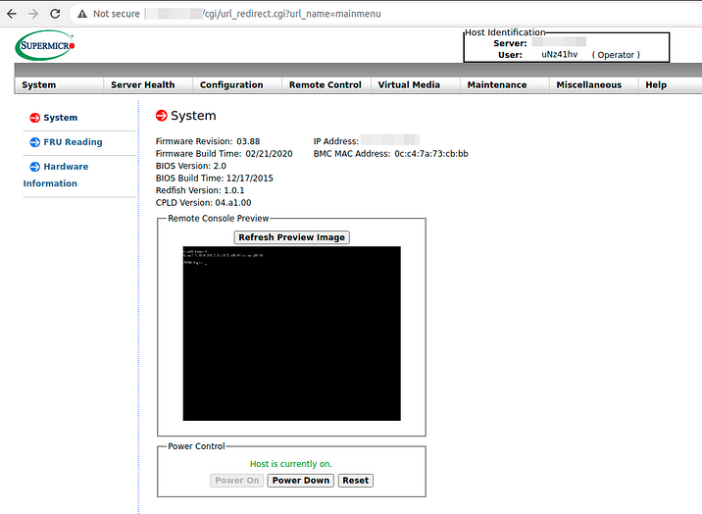The width and height of the screenshot is (702, 514).
Task: Click the browser forward arrow
Action: coord(33,14)
